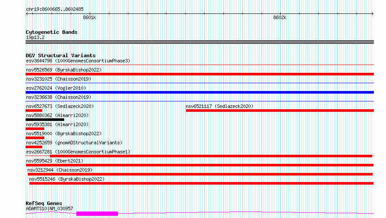Open variant nsv6521117 (Sedlazeck2020) label
The height and width of the screenshot is (218, 386).
[x=219, y=106]
